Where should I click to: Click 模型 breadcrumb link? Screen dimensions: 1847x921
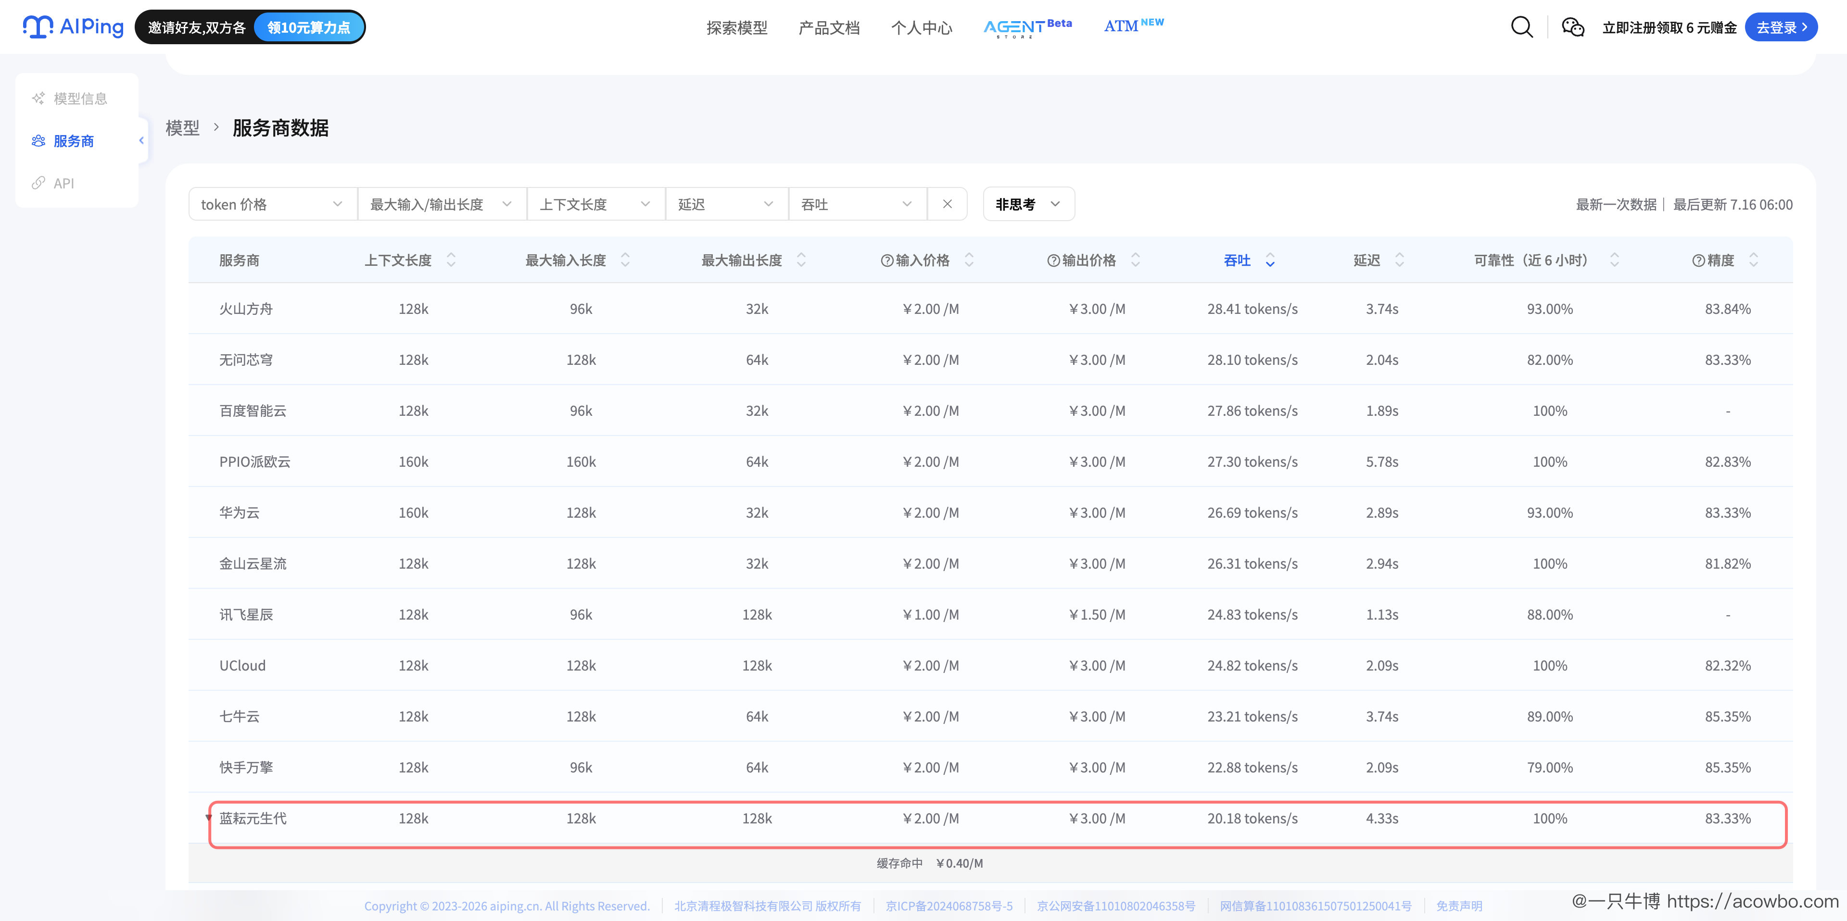tap(182, 127)
